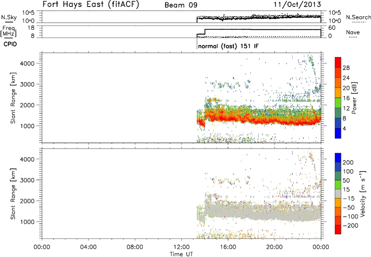371x257 pixels.
Task: Click the '10^5' value on N.Search axis
Action: tap(334, 13)
